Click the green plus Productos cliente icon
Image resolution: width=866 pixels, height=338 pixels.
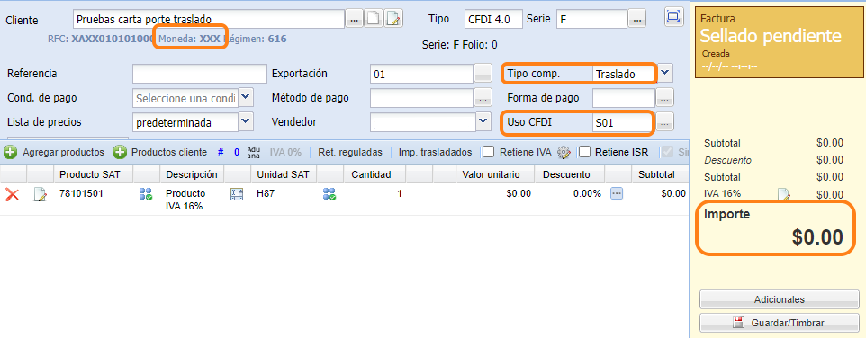(x=120, y=152)
